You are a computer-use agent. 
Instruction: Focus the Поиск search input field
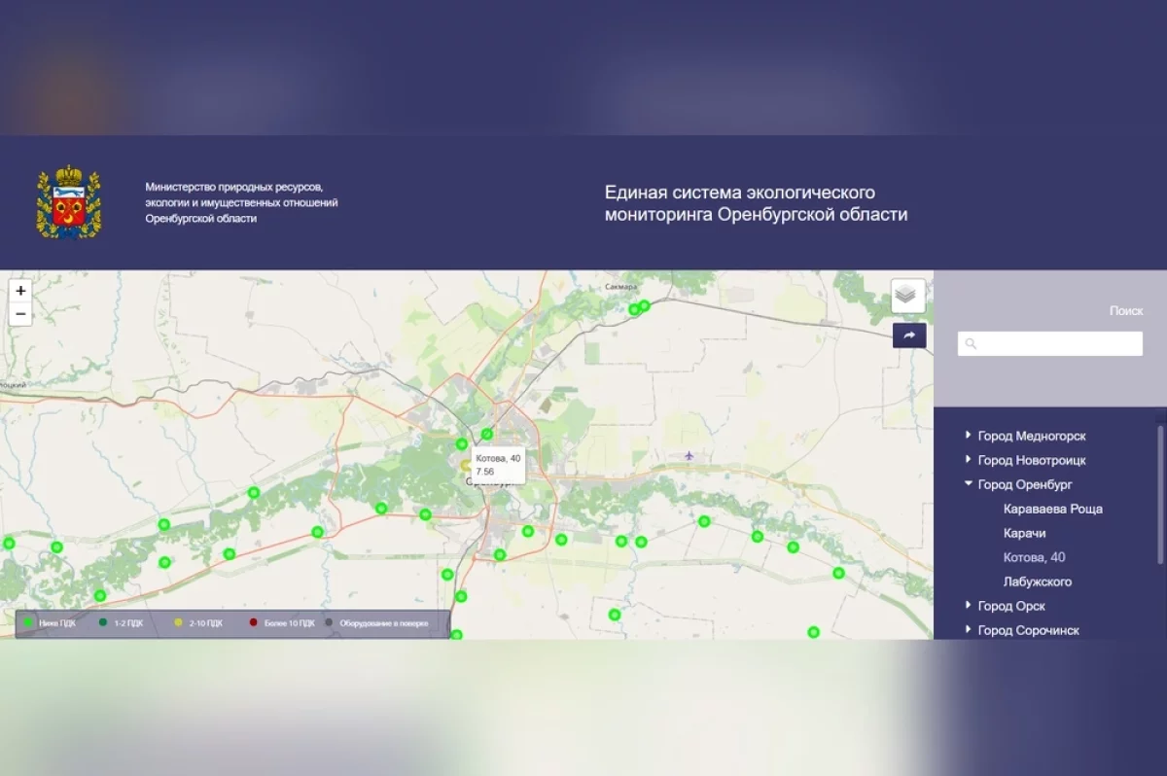pos(1050,344)
